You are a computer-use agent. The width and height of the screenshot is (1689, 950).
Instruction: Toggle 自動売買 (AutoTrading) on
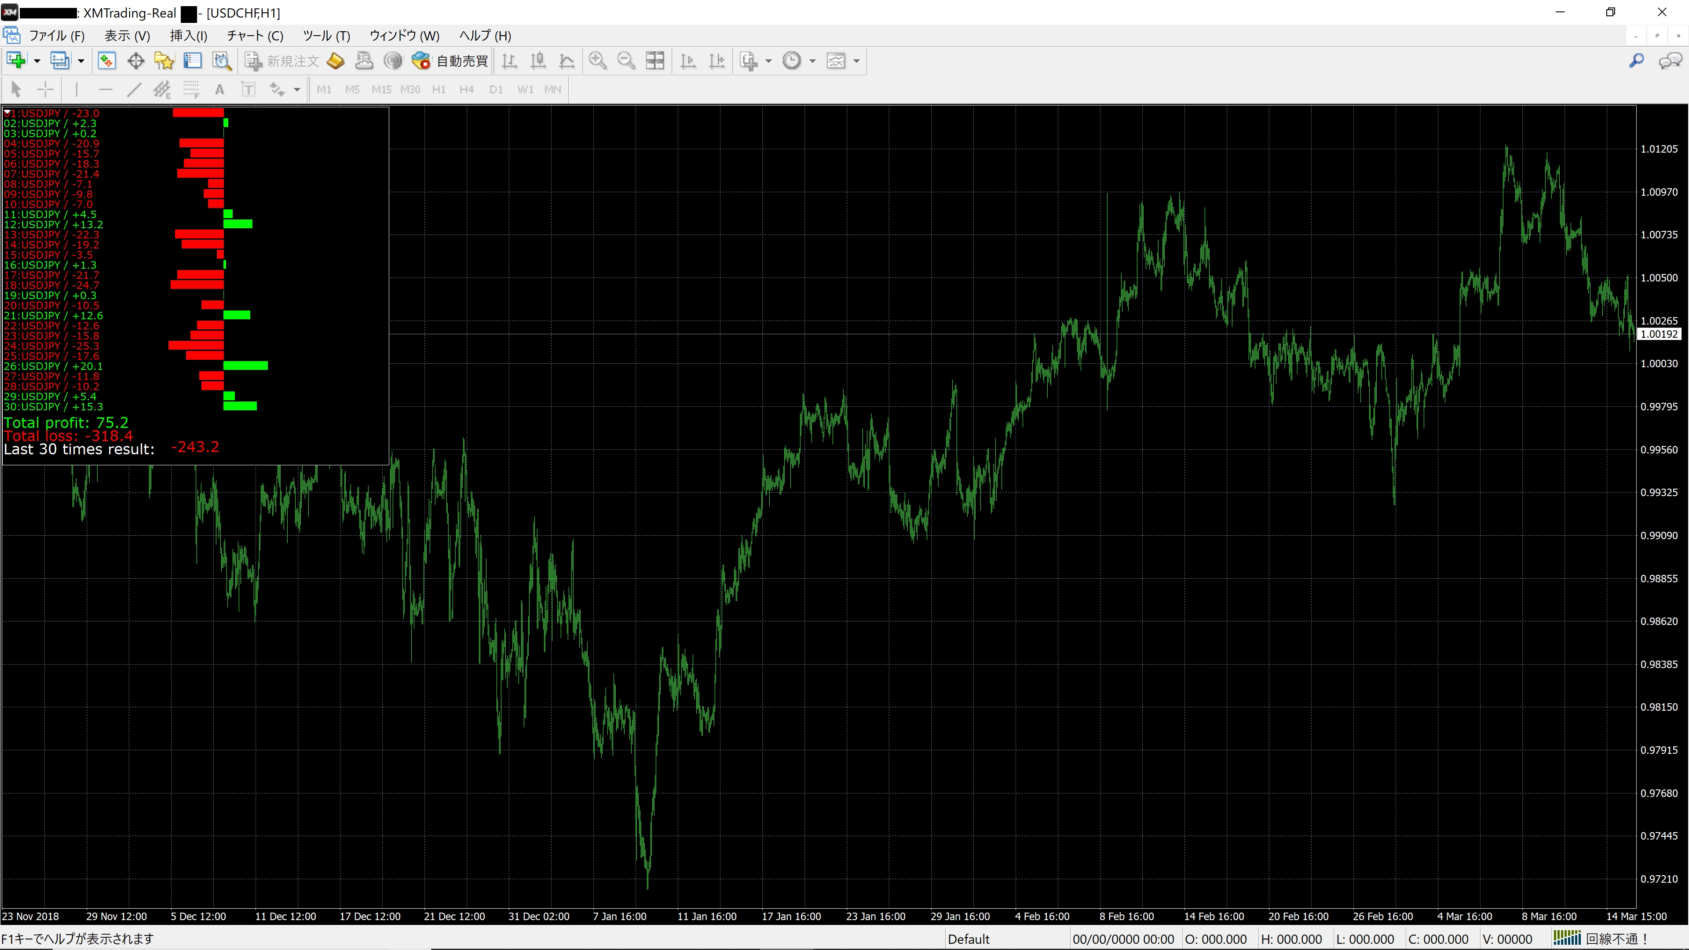(449, 60)
